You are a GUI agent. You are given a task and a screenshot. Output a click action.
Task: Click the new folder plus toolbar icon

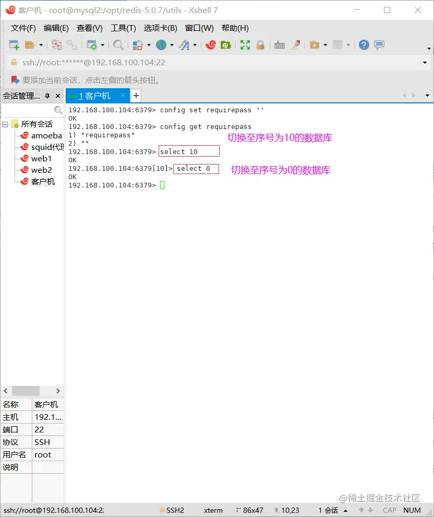(315, 45)
